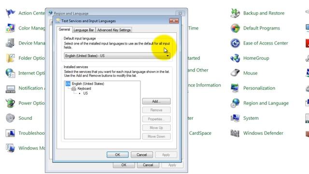Open the Troubleshooting icon
Viewport: 309px width, 174px height.
[10, 133]
